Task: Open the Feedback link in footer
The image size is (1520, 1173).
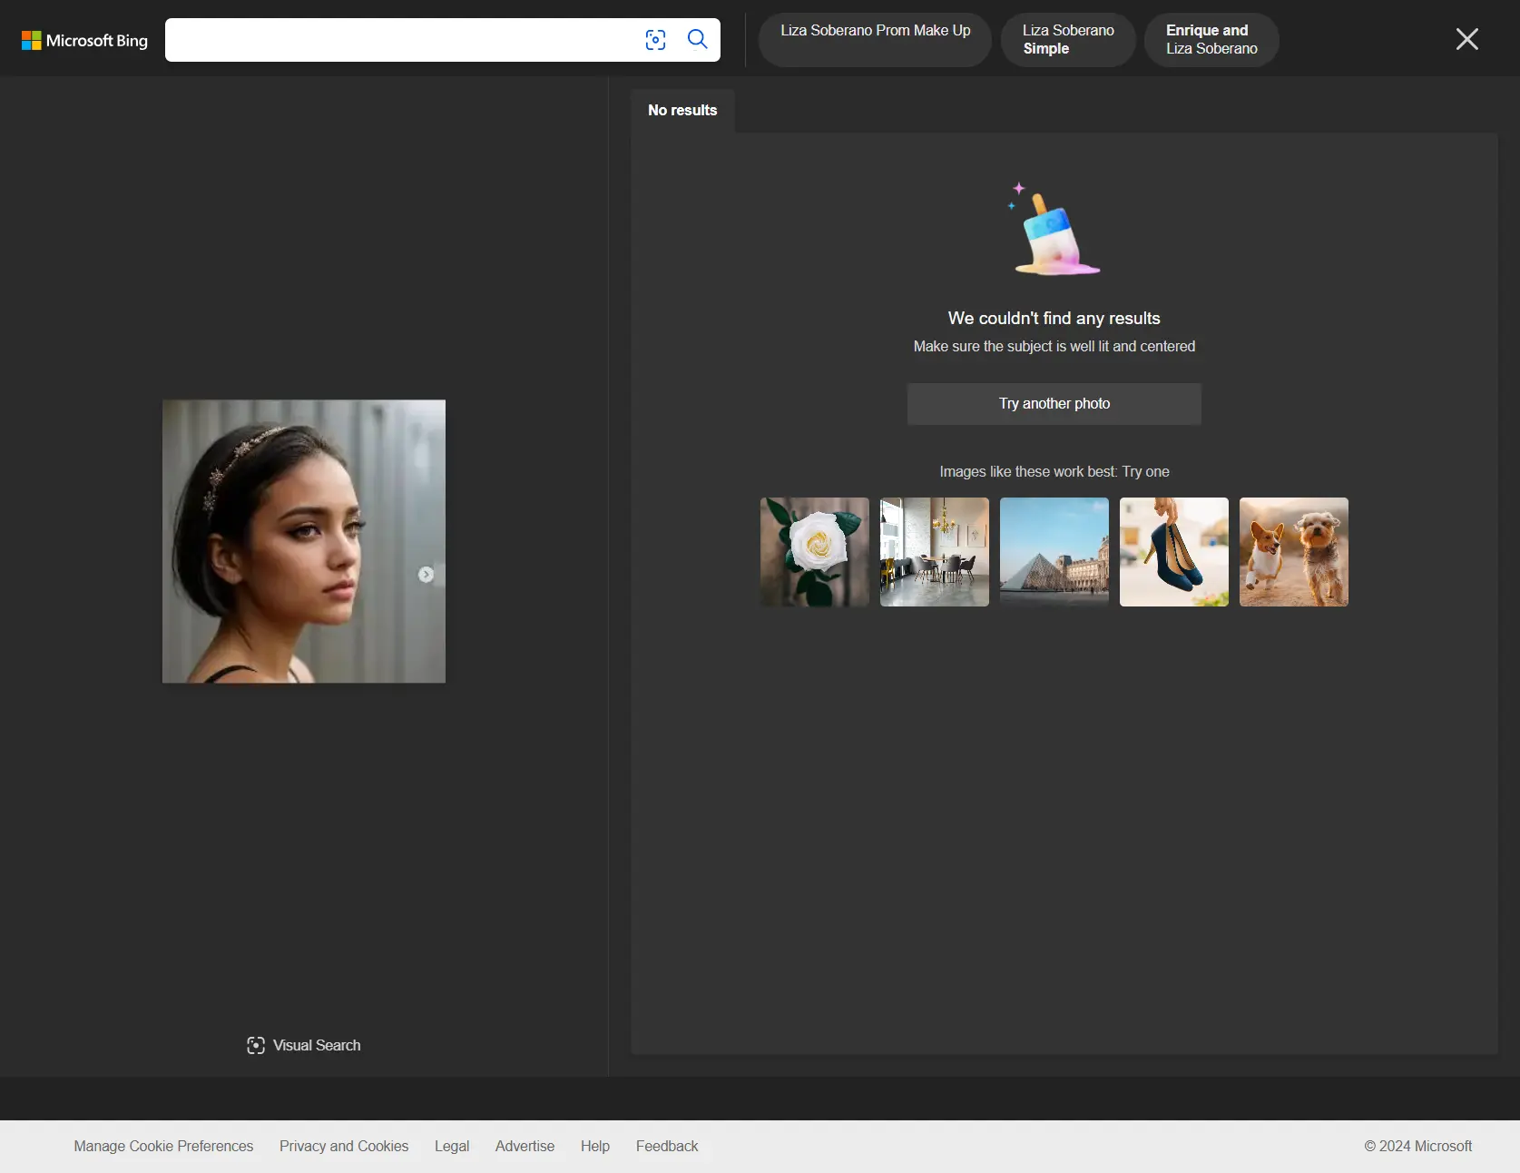Action: (x=666, y=1146)
